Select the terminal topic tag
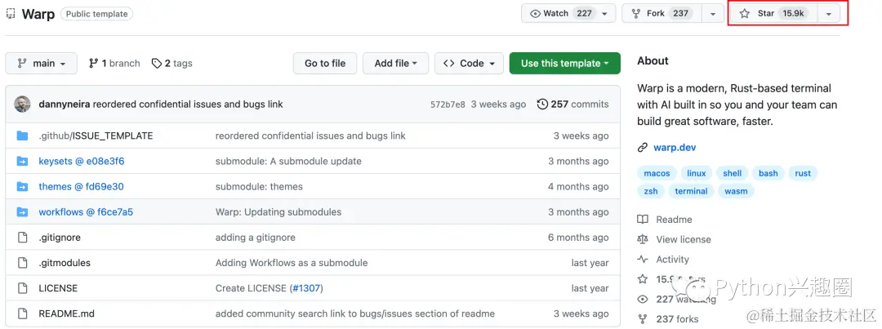The height and width of the screenshot is (329, 882). [692, 191]
